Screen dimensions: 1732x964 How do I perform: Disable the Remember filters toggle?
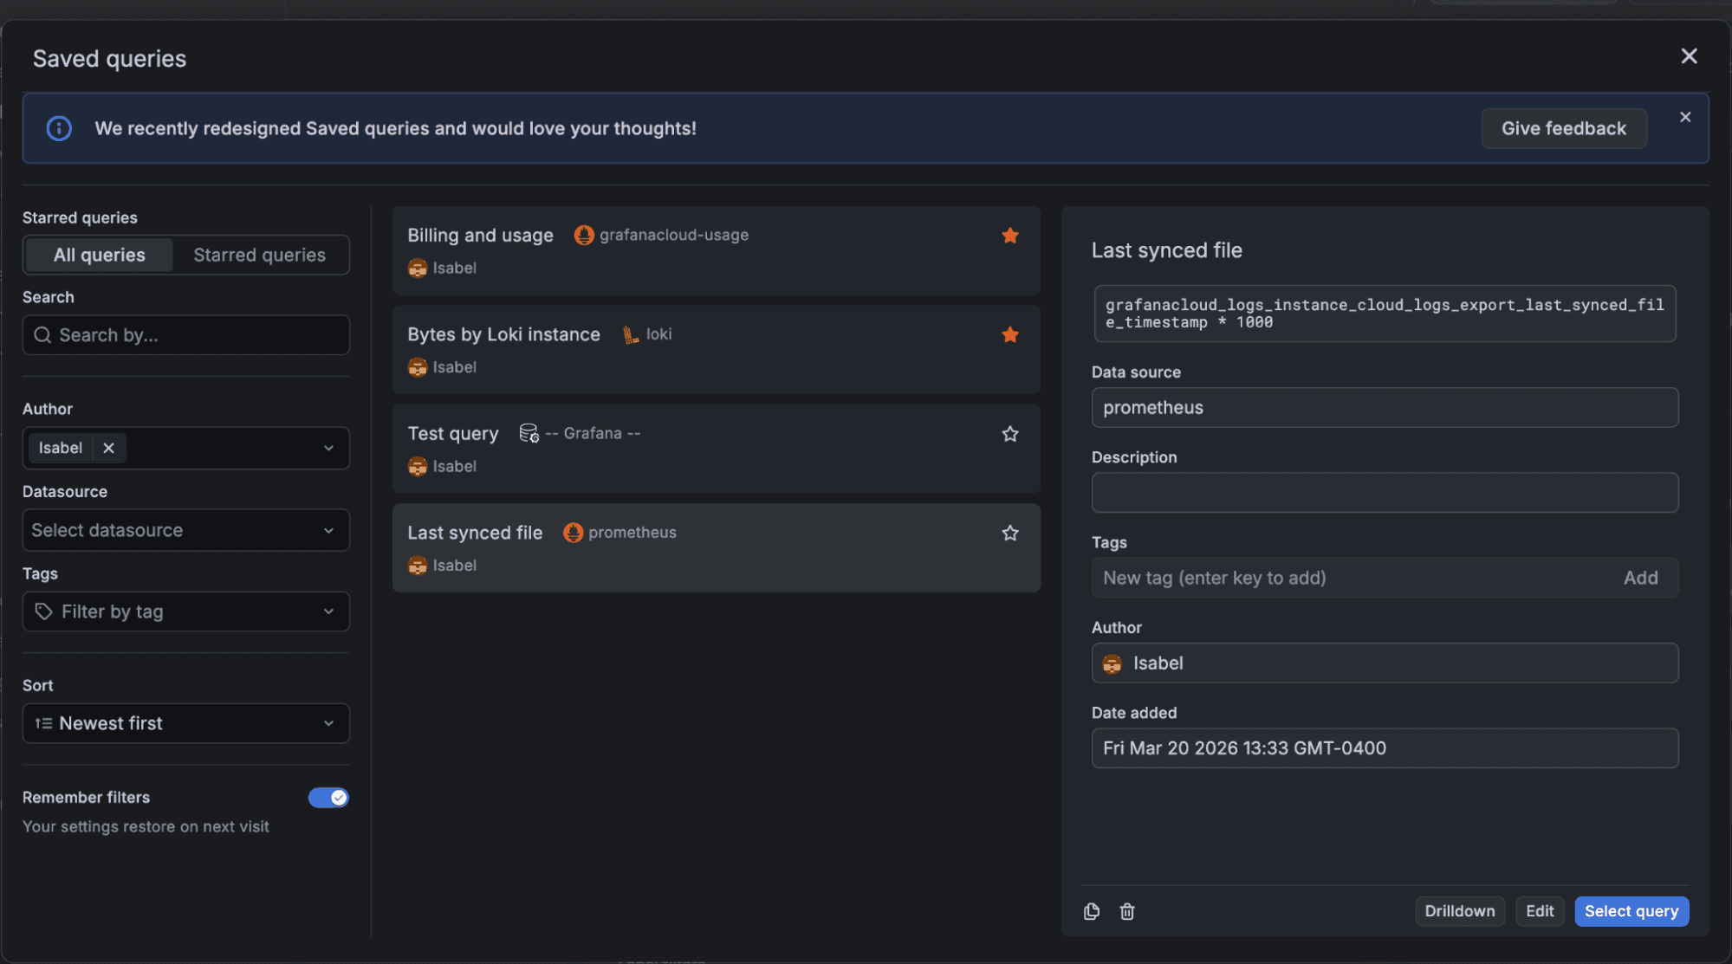[x=328, y=797]
